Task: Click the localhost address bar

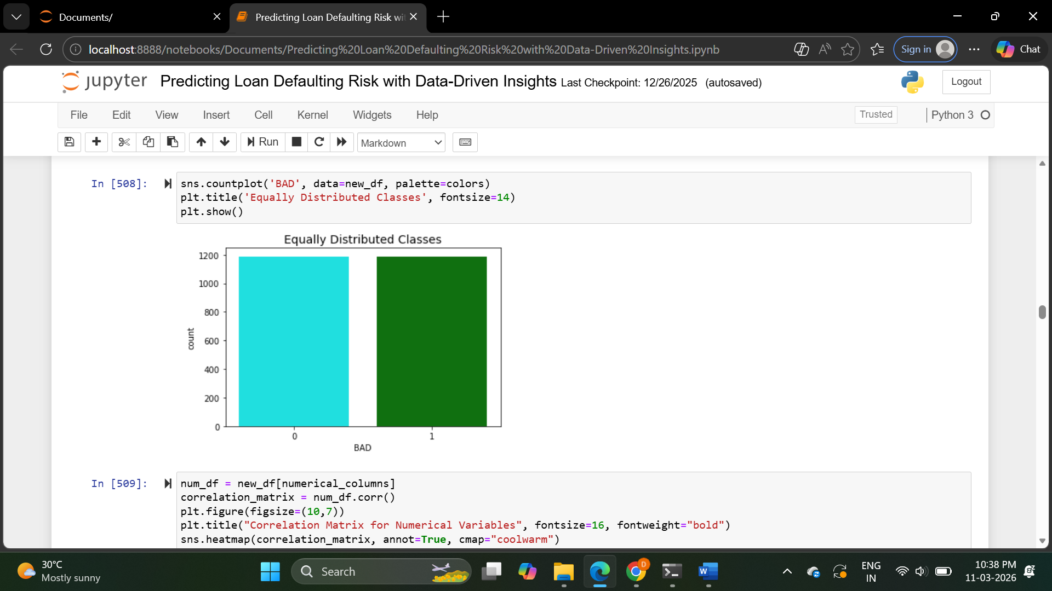Action: [x=404, y=50]
